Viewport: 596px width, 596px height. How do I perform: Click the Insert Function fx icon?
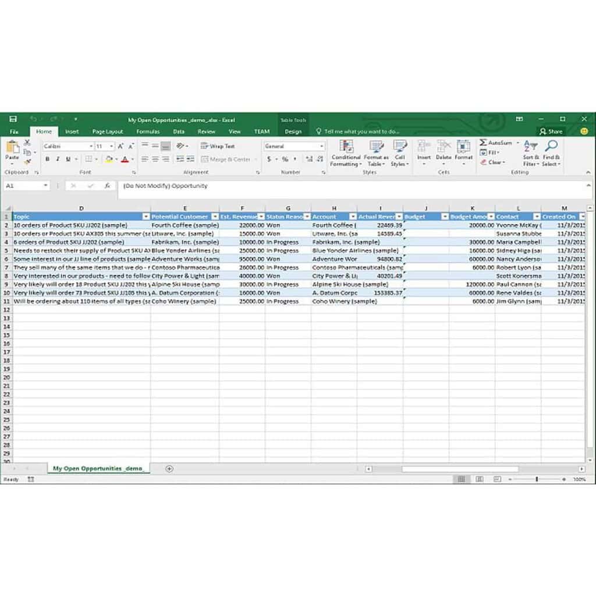point(107,186)
